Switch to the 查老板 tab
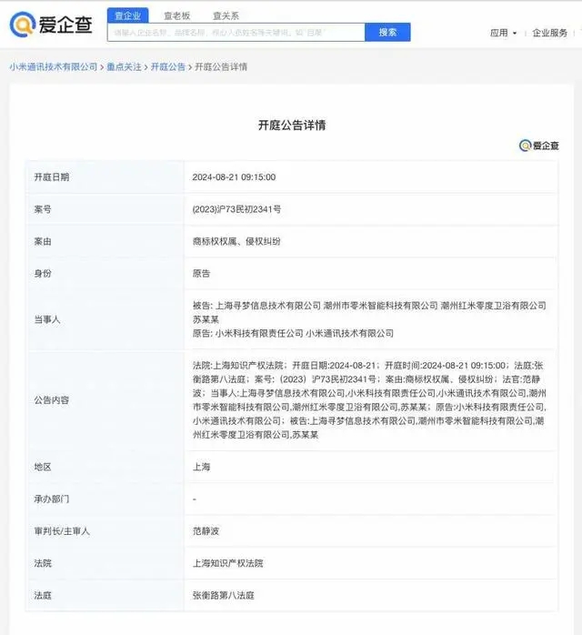This screenshot has height=635, width=582. pos(177,15)
